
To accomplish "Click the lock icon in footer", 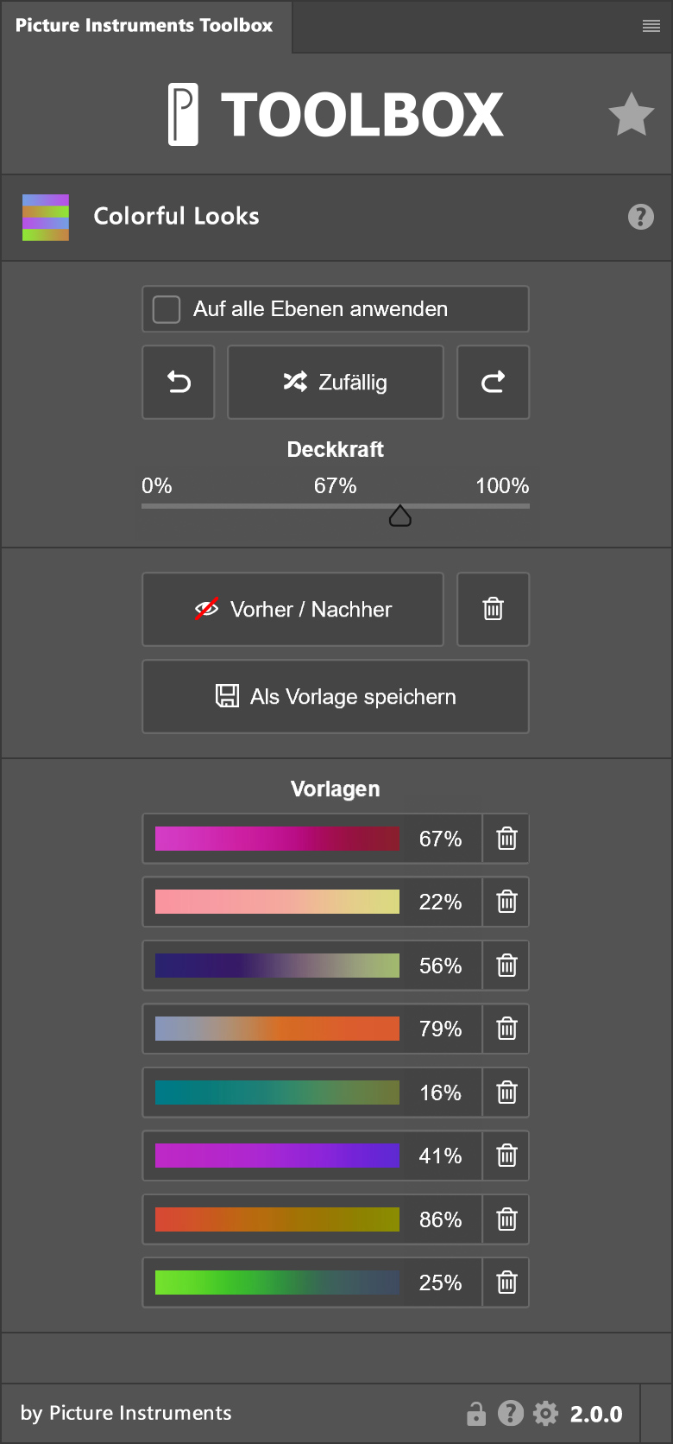I will 475,1414.
